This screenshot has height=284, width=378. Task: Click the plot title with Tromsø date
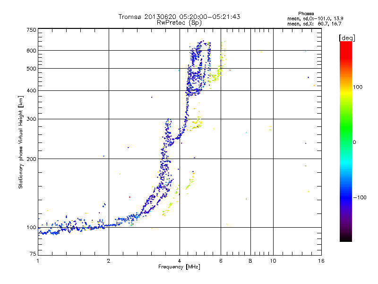[179, 17]
